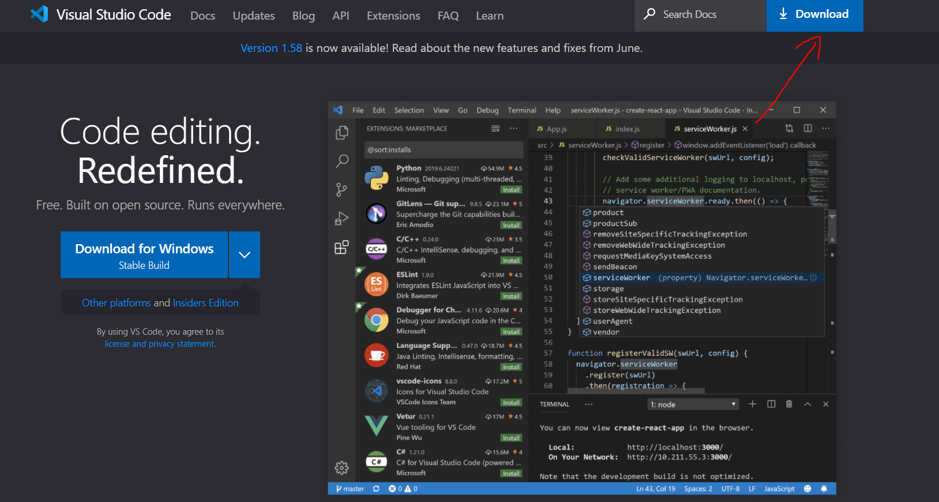Click the filter icon in Extensions Marketplace header
Image resolution: width=939 pixels, height=502 pixels.
(x=495, y=129)
